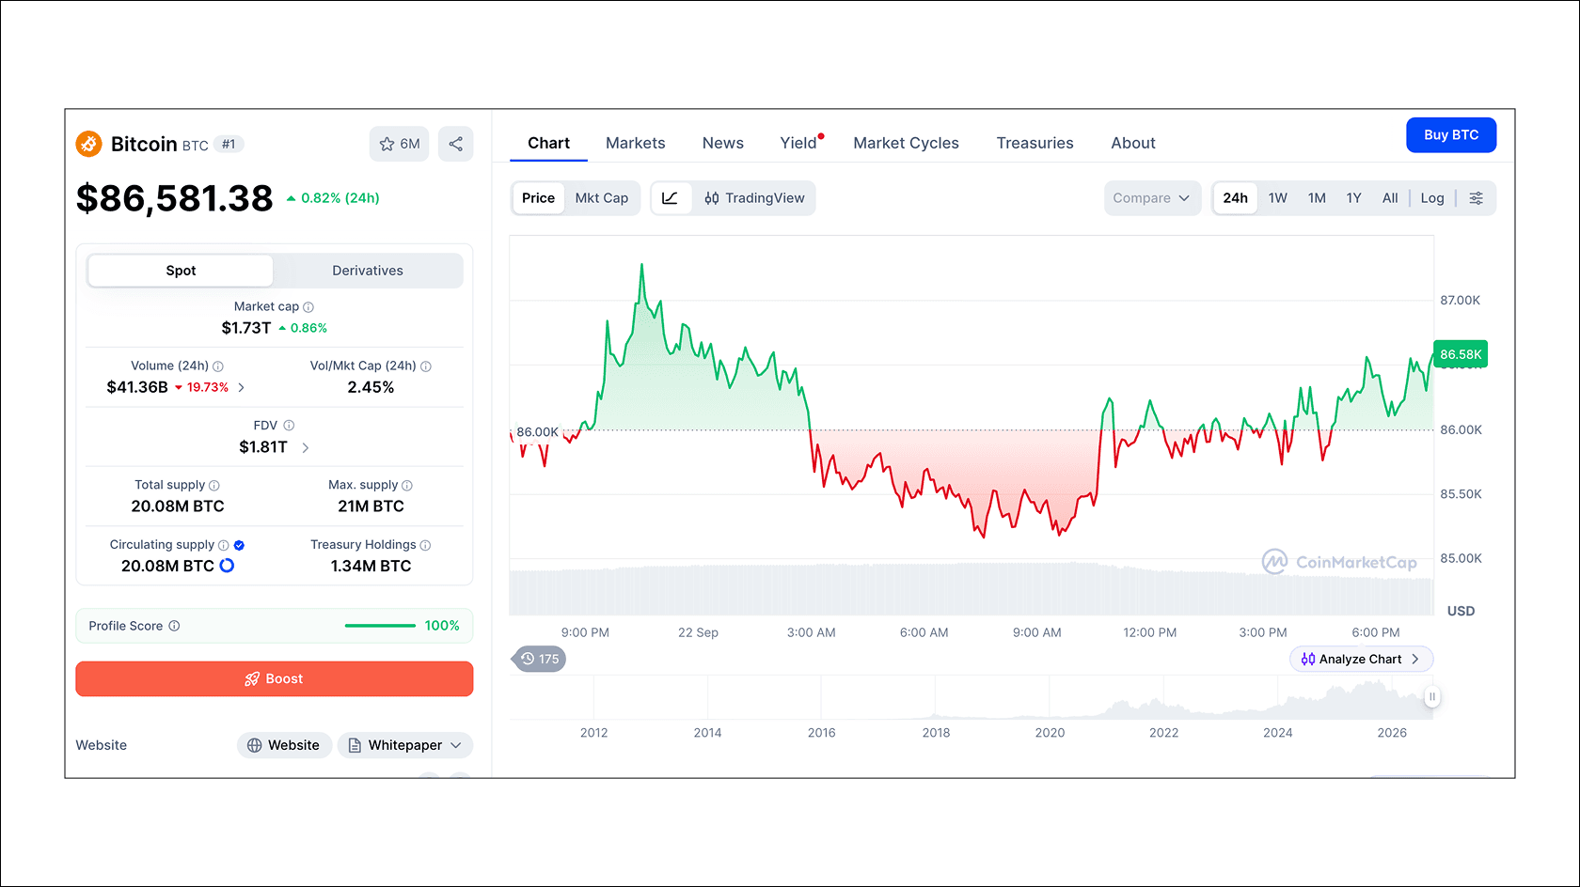Click the 1.34M BTC treasury value
This screenshot has height=887, width=1580.
pyautogui.click(x=371, y=566)
